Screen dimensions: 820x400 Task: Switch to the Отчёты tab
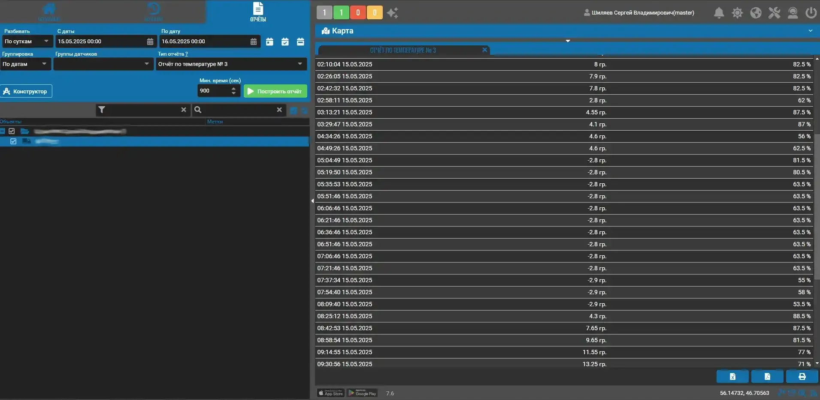[258, 12]
